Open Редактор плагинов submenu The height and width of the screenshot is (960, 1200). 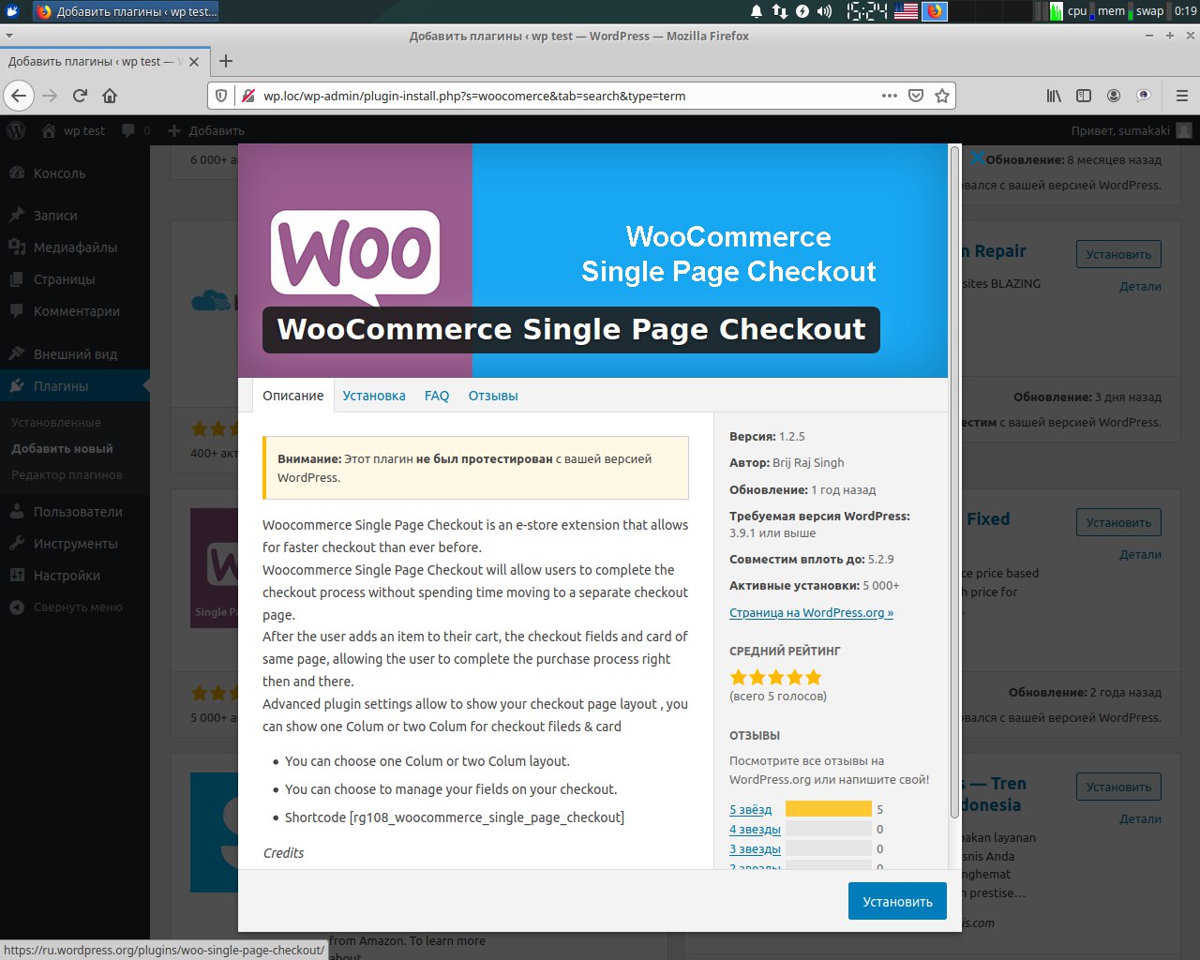(x=67, y=475)
